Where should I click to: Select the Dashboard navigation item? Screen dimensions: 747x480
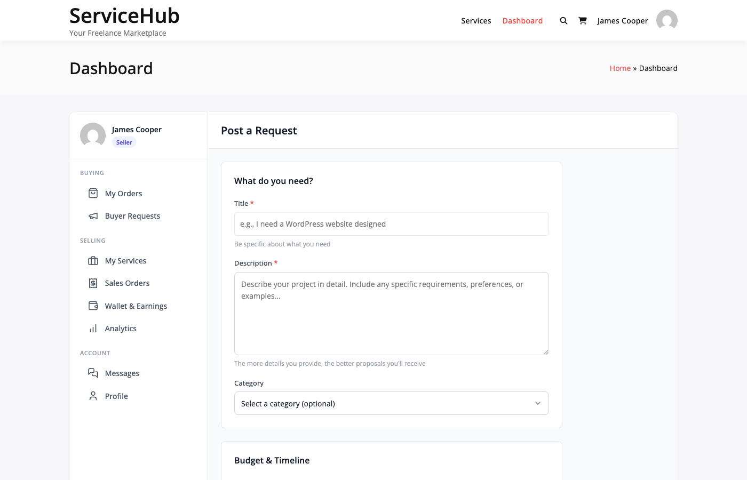click(x=522, y=21)
